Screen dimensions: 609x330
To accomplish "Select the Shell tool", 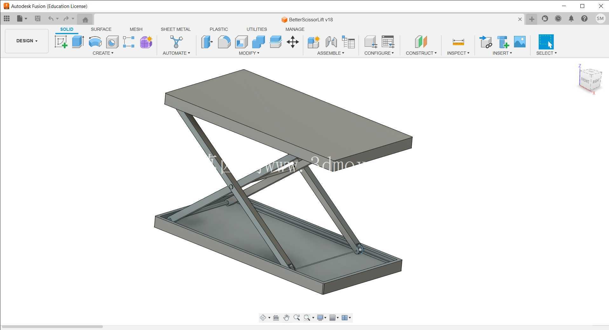I will pos(241,42).
